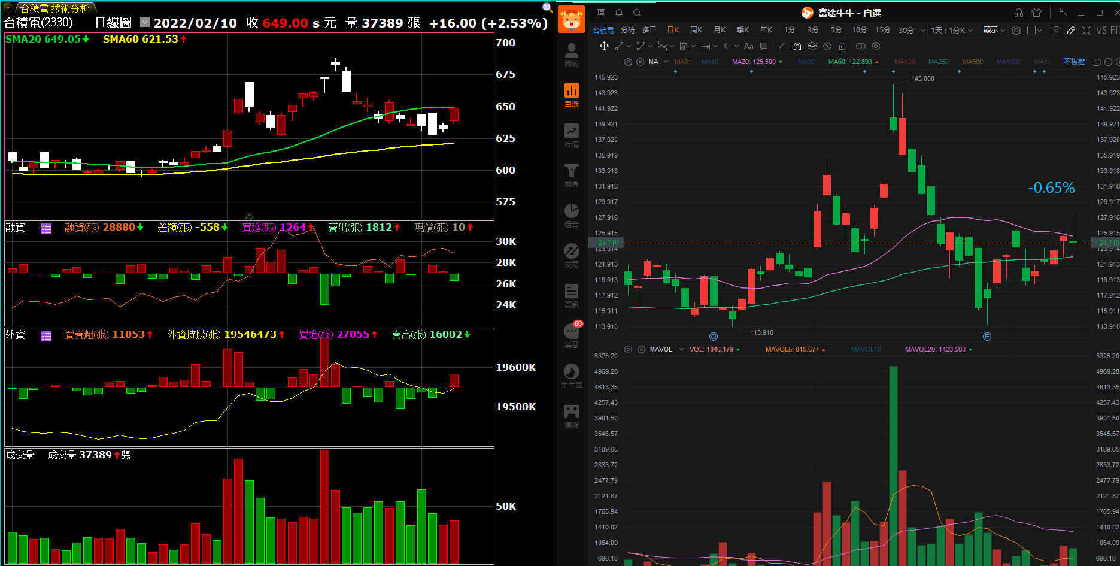Open the 日線圖 dropdown arrow on left chart
This screenshot has width=1120, height=566.
145,22
